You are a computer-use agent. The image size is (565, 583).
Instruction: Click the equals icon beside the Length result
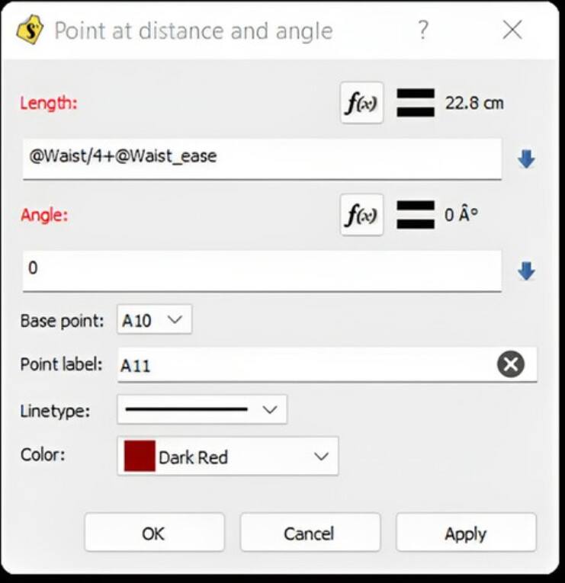click(x=416, y=103)
